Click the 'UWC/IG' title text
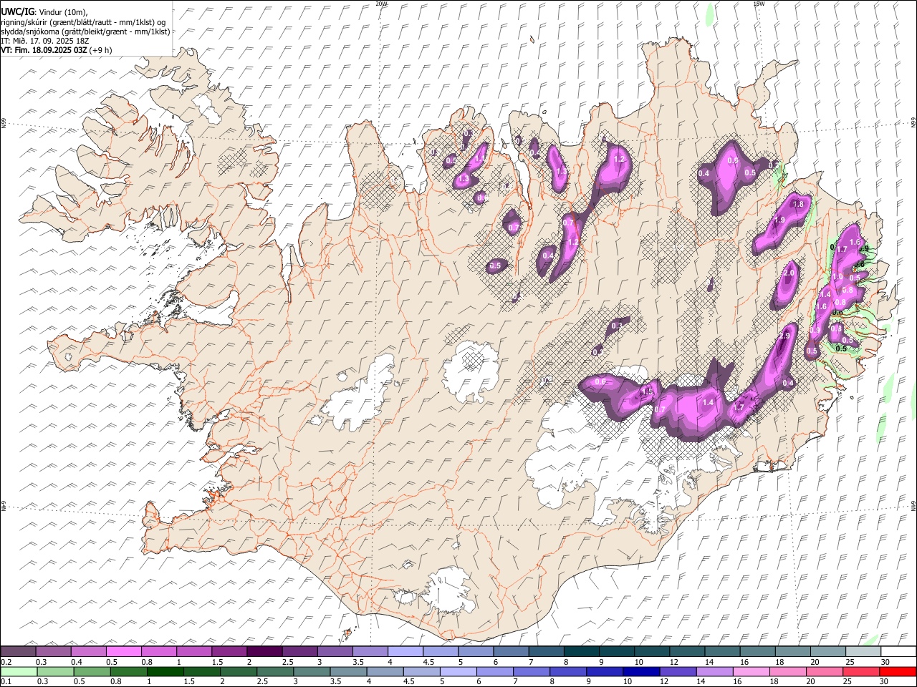Viewport: 917px width, 687px height. pos(17,11)
